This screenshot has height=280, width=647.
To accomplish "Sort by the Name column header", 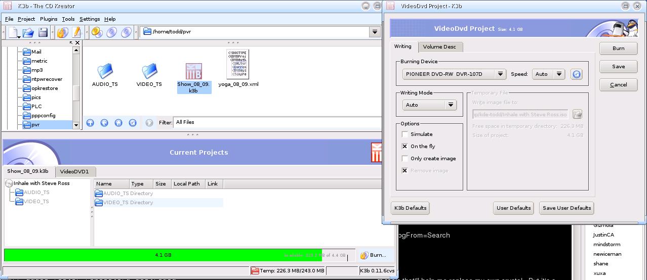I will [111, 184].
